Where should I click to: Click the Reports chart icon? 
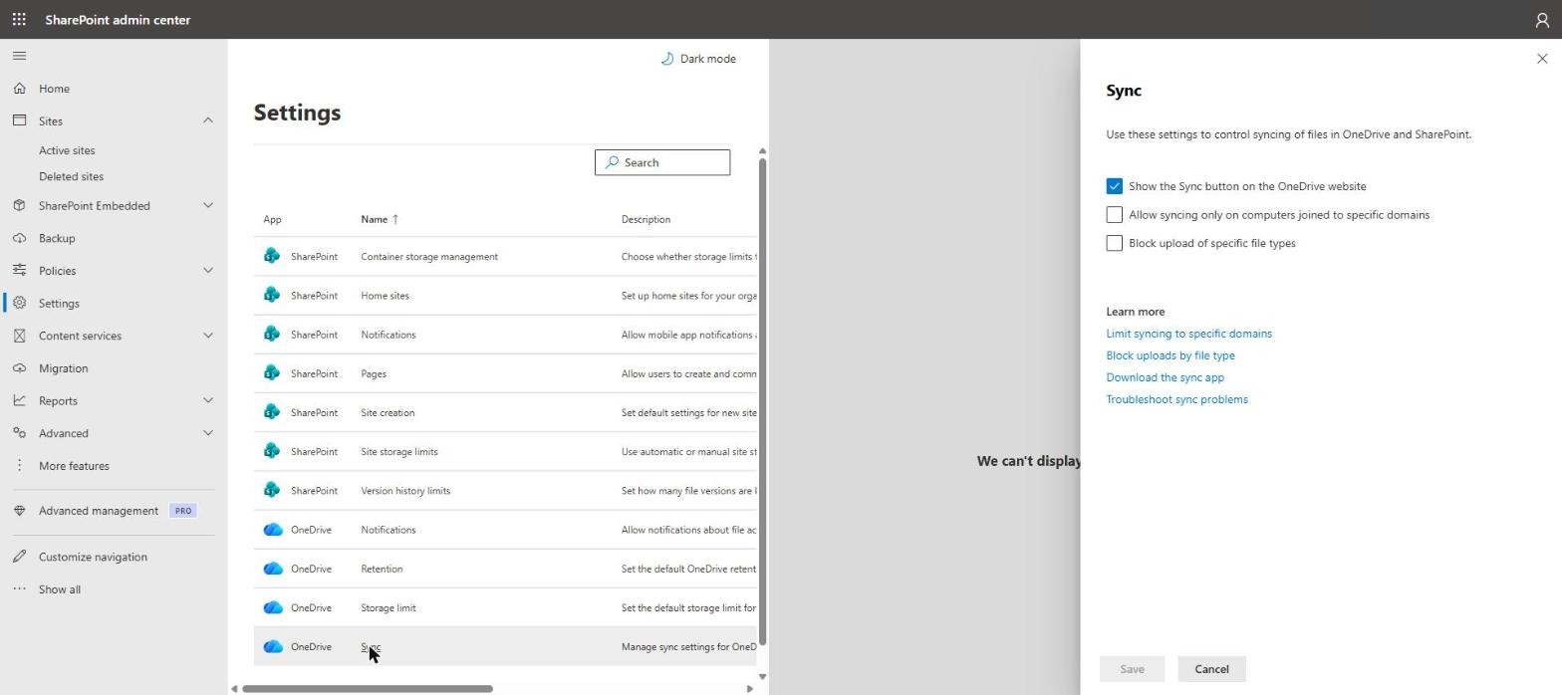[19, 400]
